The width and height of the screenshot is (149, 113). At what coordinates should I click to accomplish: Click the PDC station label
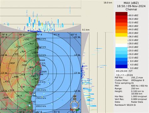point(34,93)
